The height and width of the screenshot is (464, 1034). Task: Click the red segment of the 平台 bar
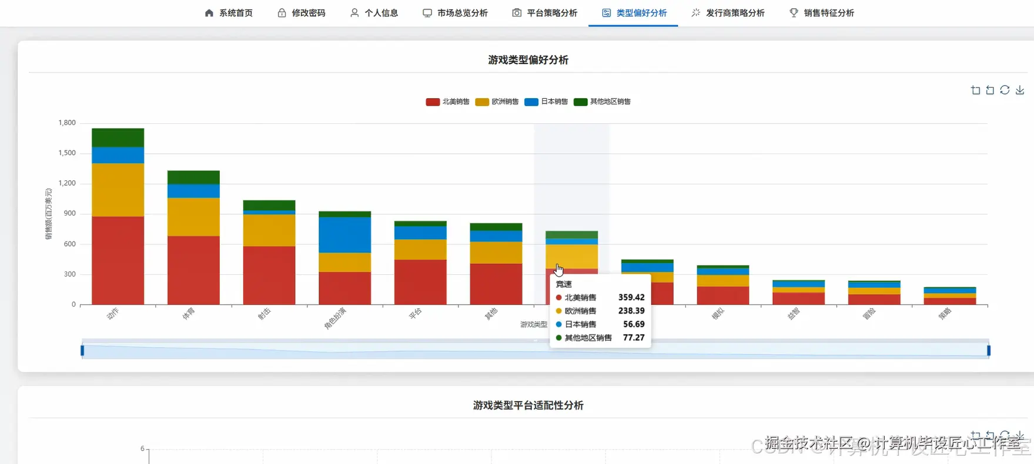(420, 282)
